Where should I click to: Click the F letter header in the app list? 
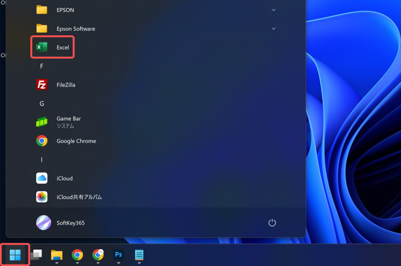tap(42, 66)
